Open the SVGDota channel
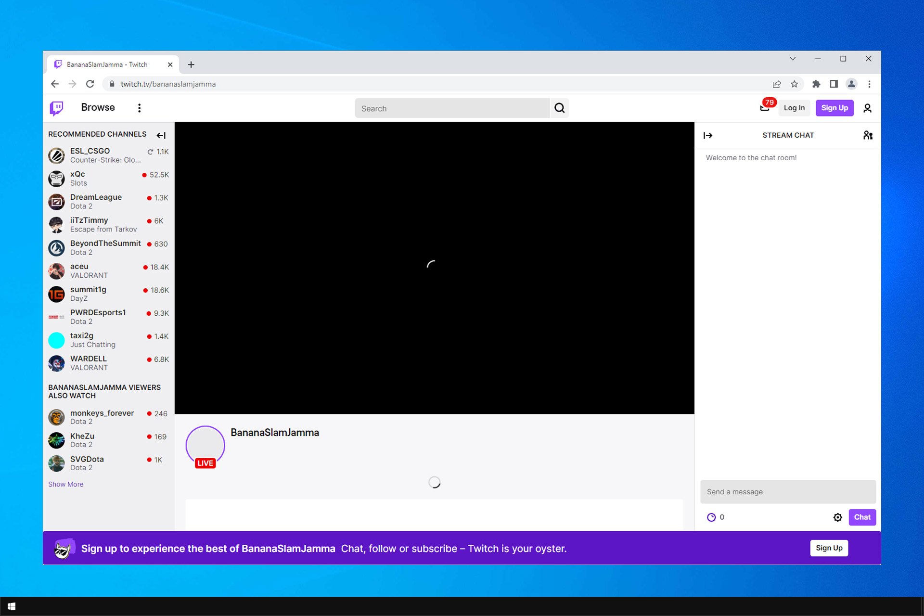924x616 pixels. click(109, 463)
